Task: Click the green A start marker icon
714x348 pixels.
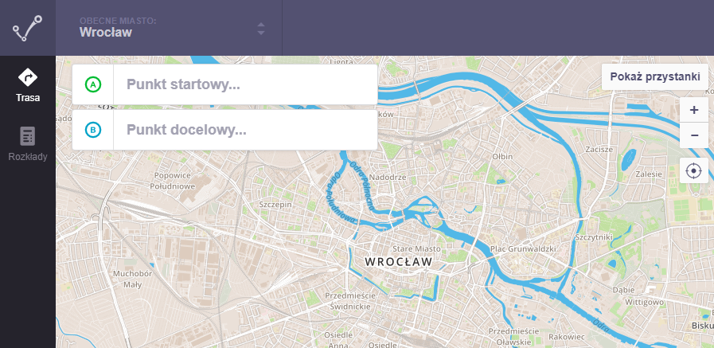Action: click(x=93, y=84)
